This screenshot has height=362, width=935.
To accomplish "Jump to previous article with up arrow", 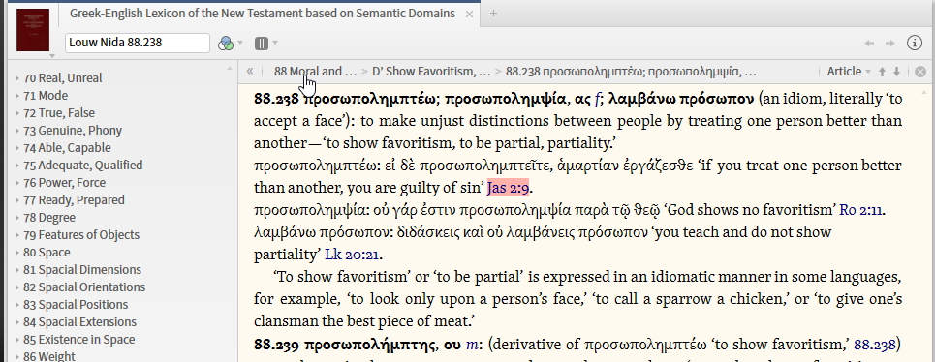I will 882,72.
